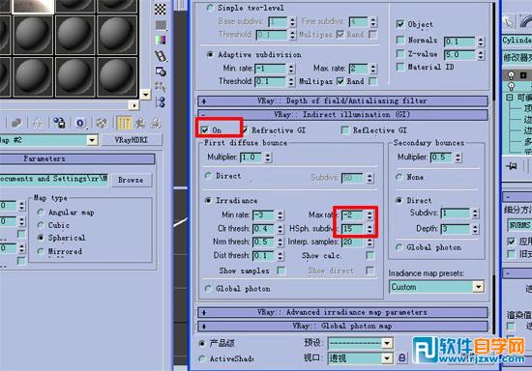Select Adaptive subdivision radio button

(x=210, y=54)
